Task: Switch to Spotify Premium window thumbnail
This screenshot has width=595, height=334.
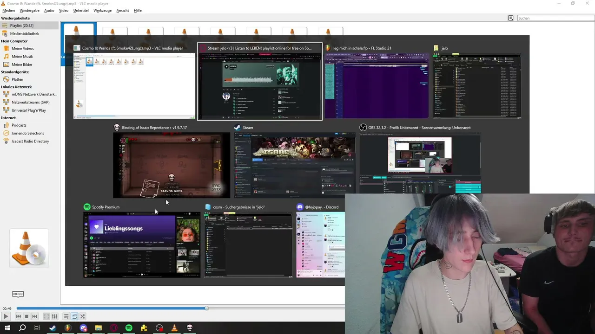Action: 142,240
